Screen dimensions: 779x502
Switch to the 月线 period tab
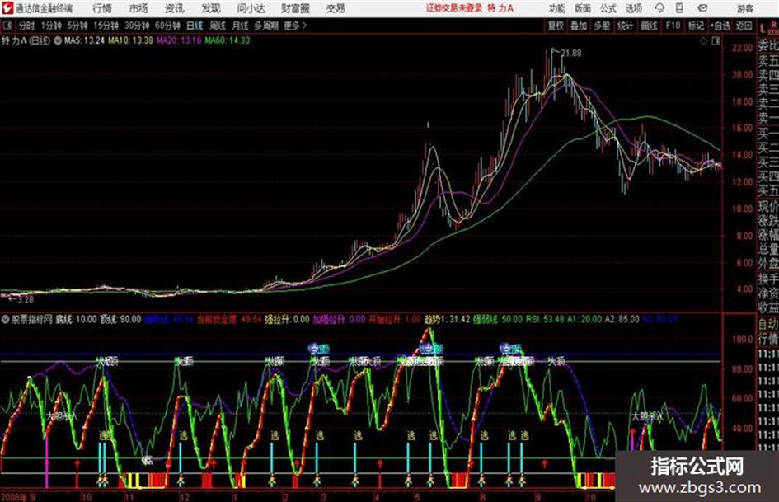241,26
